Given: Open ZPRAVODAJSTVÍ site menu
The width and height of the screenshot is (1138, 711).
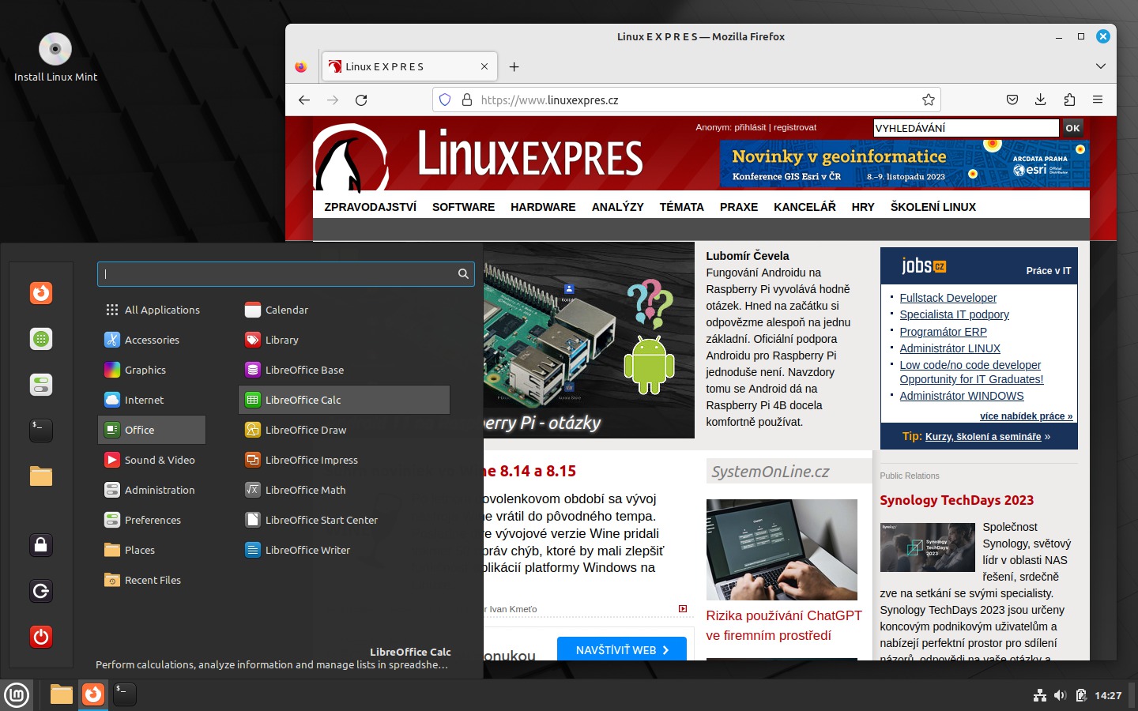Looking at the screenshot, I should point(370,207).
